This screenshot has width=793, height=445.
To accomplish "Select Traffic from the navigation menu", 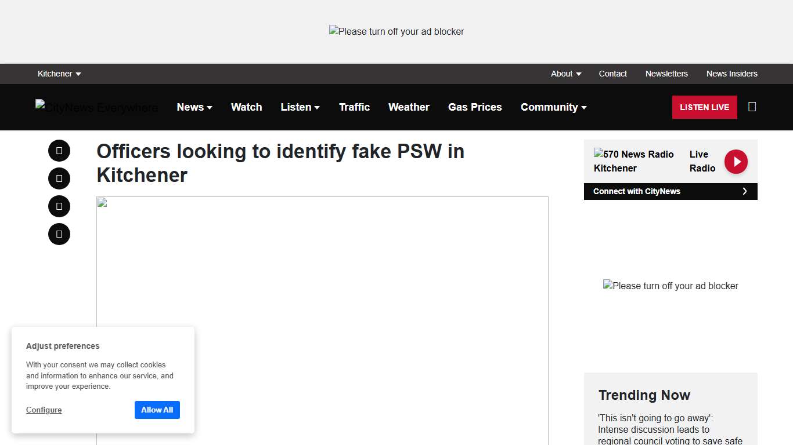I will click(x=354, y=107).
